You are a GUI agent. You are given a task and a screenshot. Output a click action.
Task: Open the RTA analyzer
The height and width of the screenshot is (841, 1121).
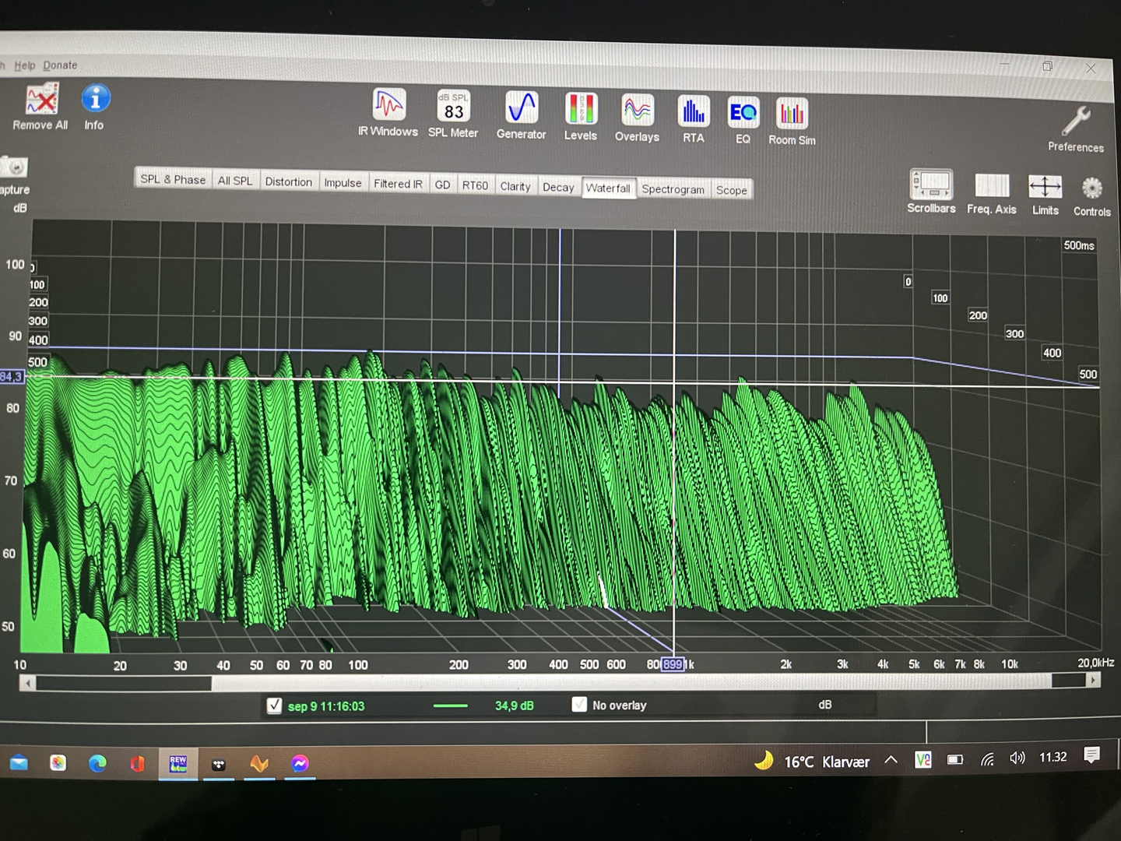(x=693, y=113)
